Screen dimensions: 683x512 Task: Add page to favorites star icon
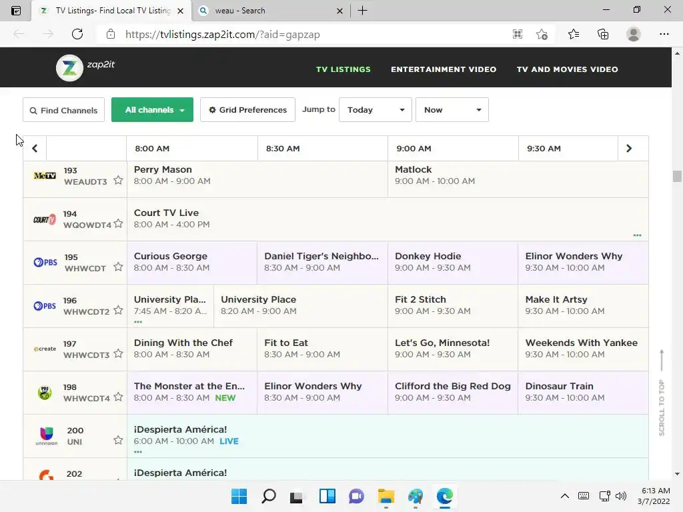coord(542,34)
